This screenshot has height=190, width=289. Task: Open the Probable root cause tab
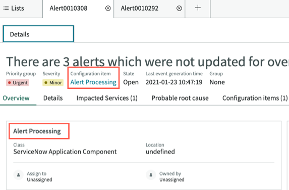coord(180,98)
